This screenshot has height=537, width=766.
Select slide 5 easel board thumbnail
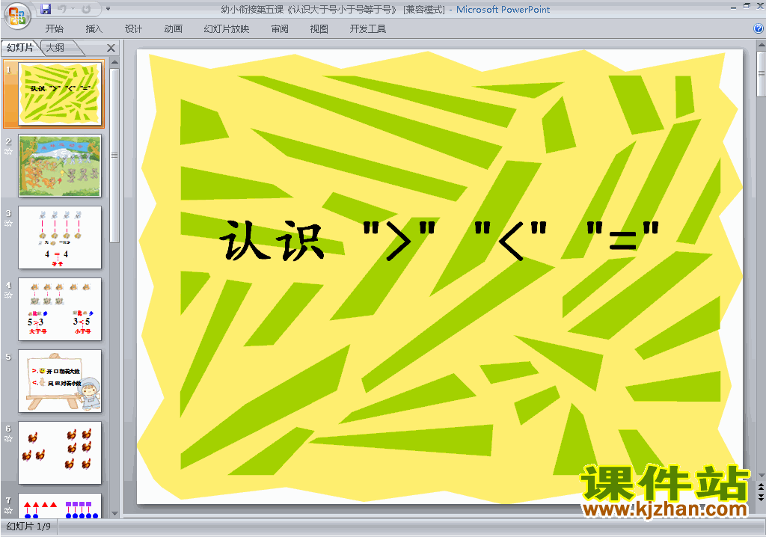tap(60, 381)
